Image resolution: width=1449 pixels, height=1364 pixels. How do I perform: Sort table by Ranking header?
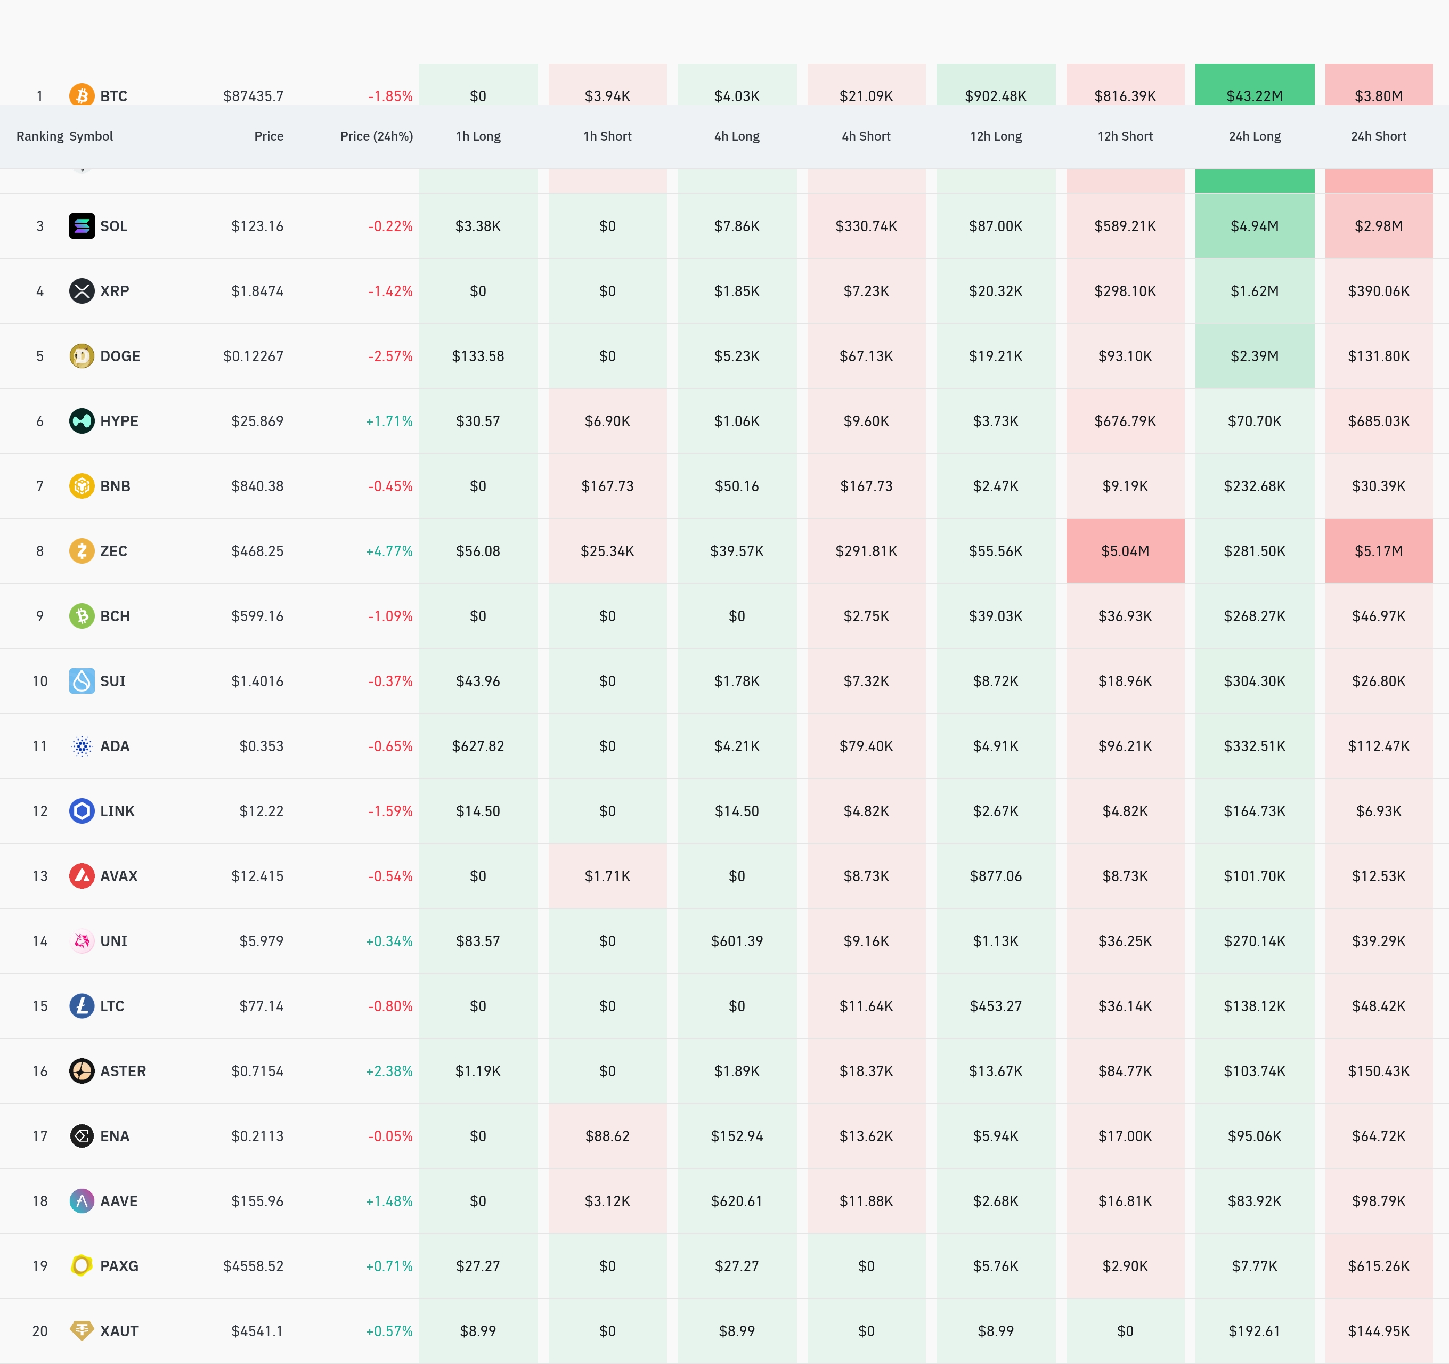39,136
